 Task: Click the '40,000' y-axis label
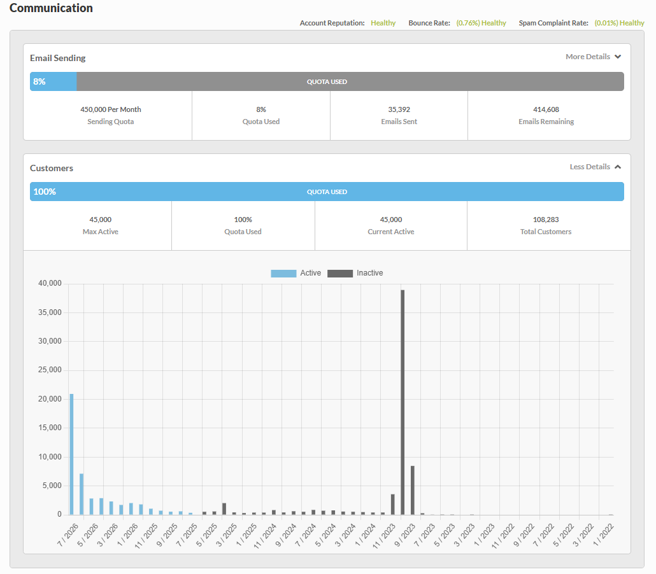coord(50,283)
